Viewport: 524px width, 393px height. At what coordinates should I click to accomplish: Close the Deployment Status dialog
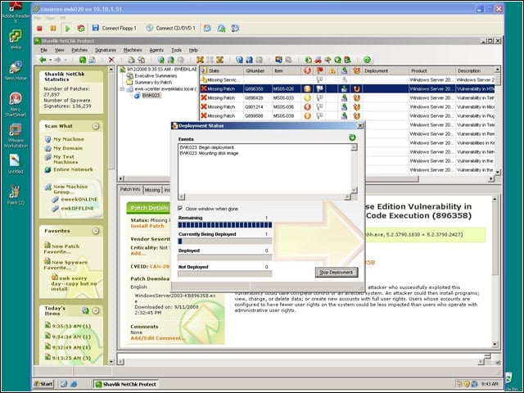(360, 125)
